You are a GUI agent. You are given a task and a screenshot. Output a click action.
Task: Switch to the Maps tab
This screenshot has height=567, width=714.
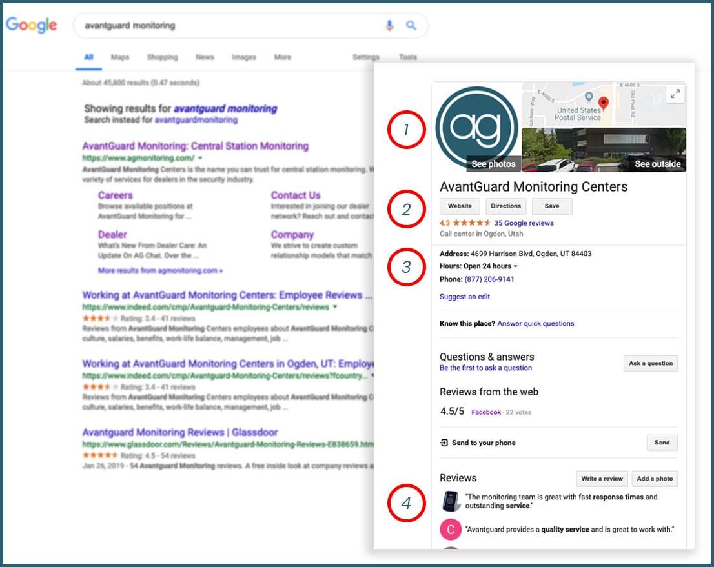click(x=120, y=57)
